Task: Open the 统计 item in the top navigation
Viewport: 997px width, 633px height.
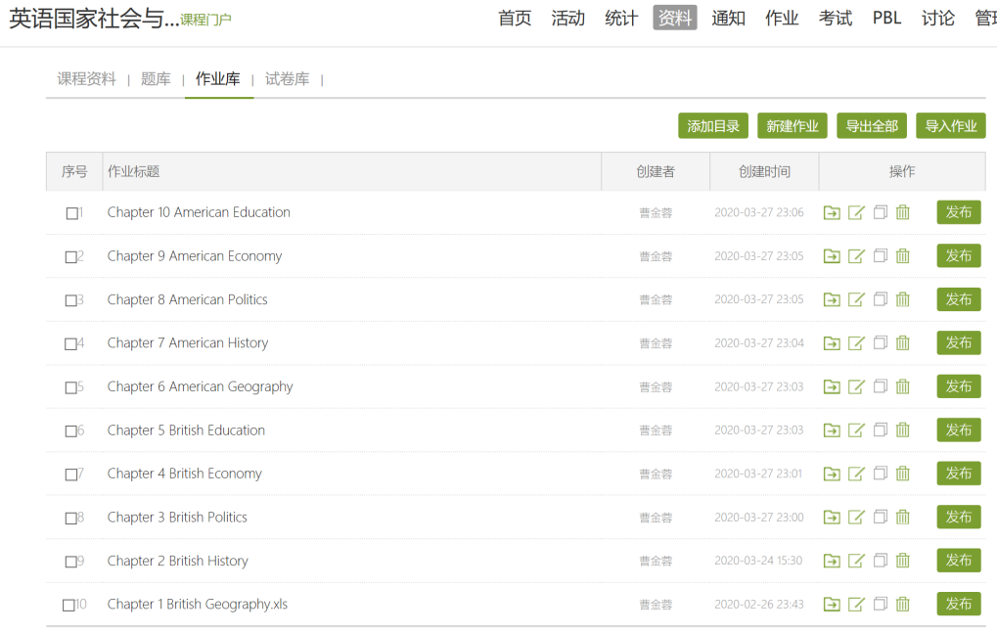Action: point(621,18)
